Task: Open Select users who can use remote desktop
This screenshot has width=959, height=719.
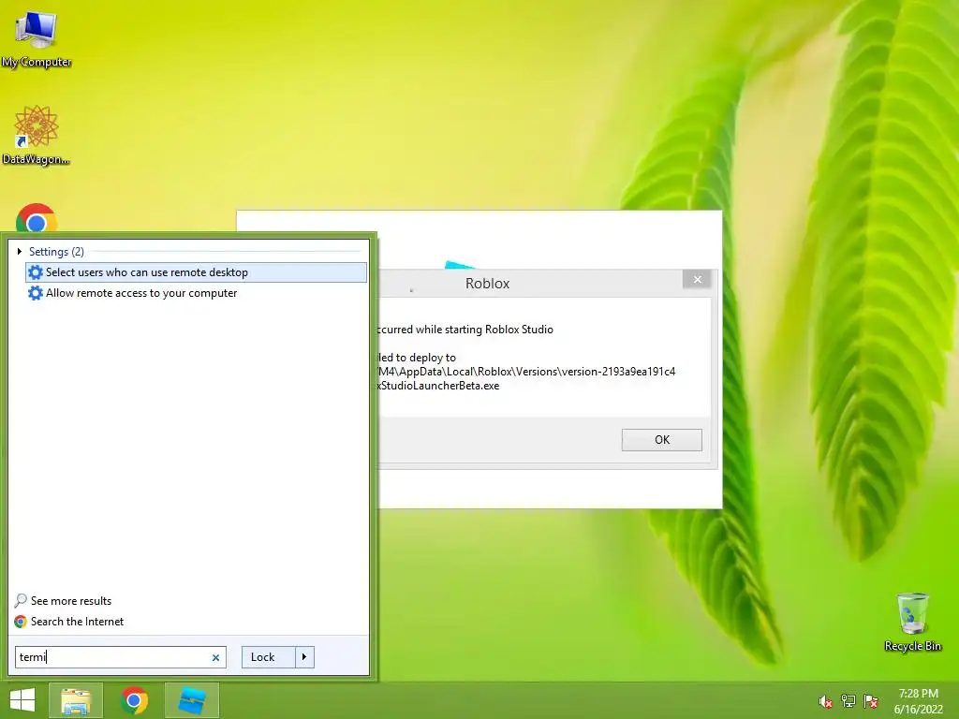Action: tap(197, 272)
